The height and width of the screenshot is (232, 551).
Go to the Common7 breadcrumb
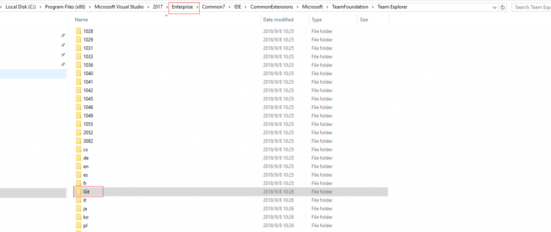(214, 7)
